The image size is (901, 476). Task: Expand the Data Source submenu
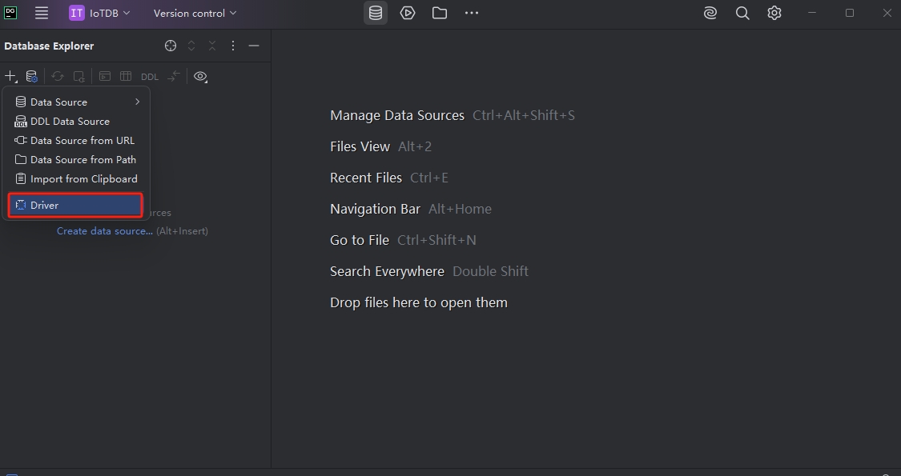(x=77, y=102)
